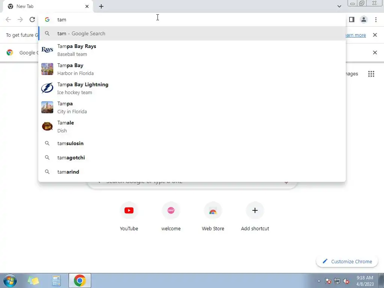Click the Show desktop strip

(x=381, y=280)
